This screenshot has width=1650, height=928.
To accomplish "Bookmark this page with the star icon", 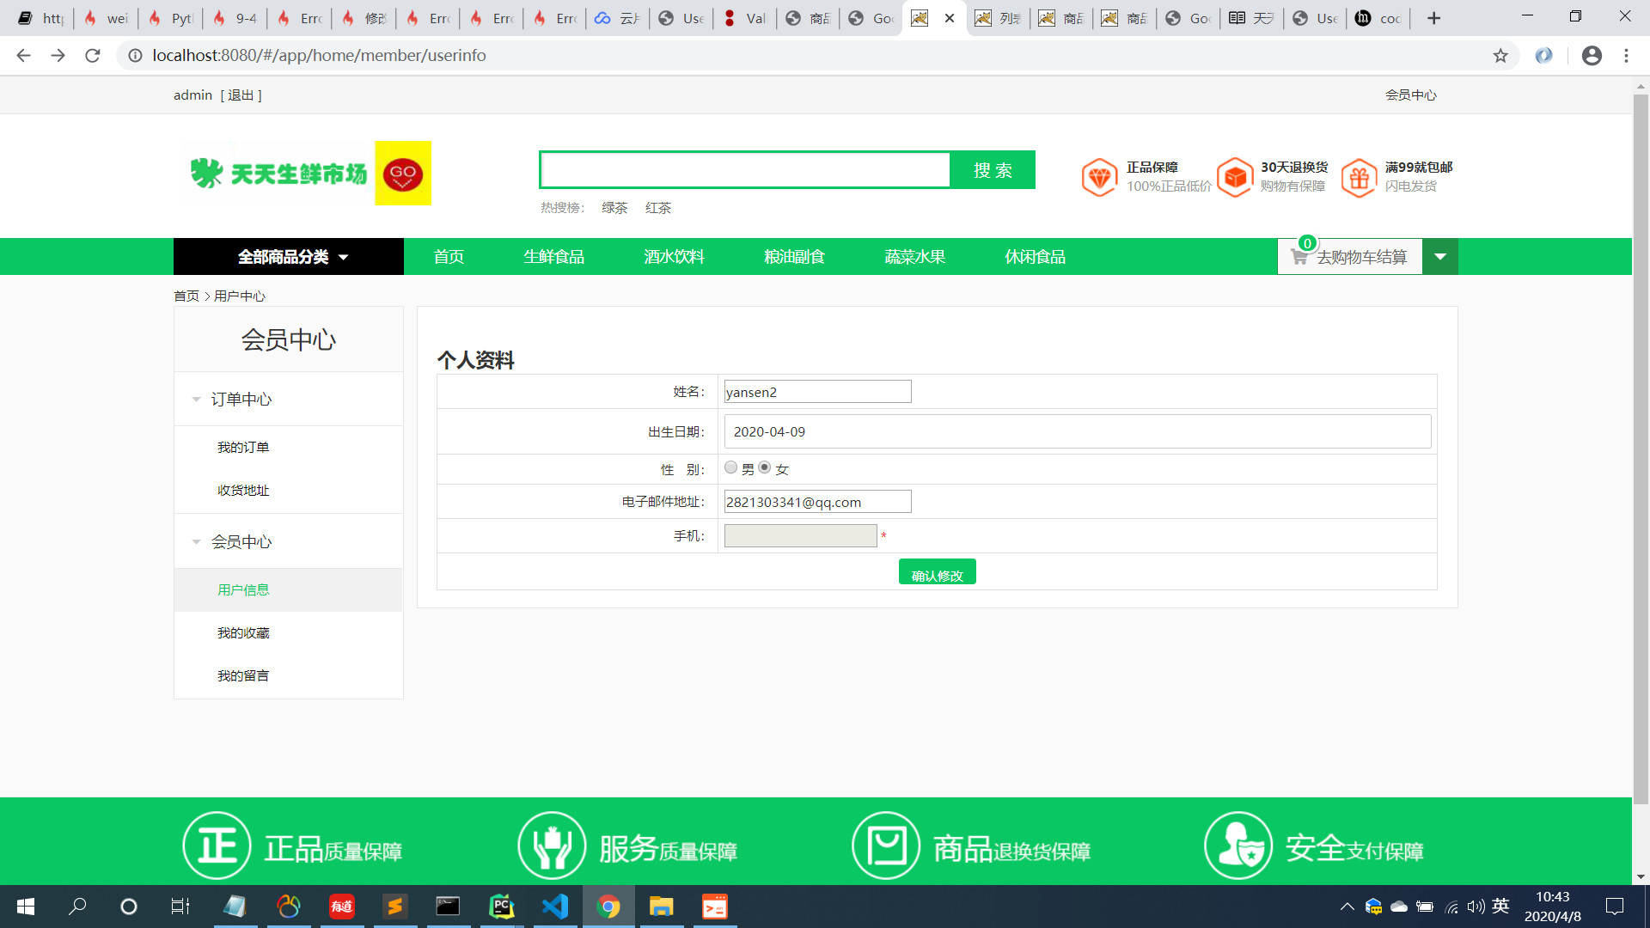I will [1500, 56].
